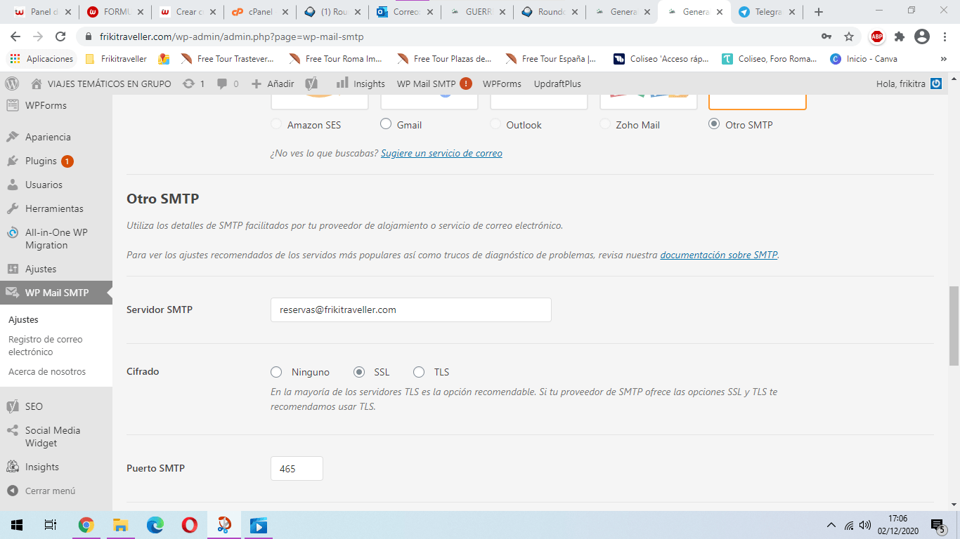Click the browser address bar URL
960x539 pixels.
pos(232,36)
